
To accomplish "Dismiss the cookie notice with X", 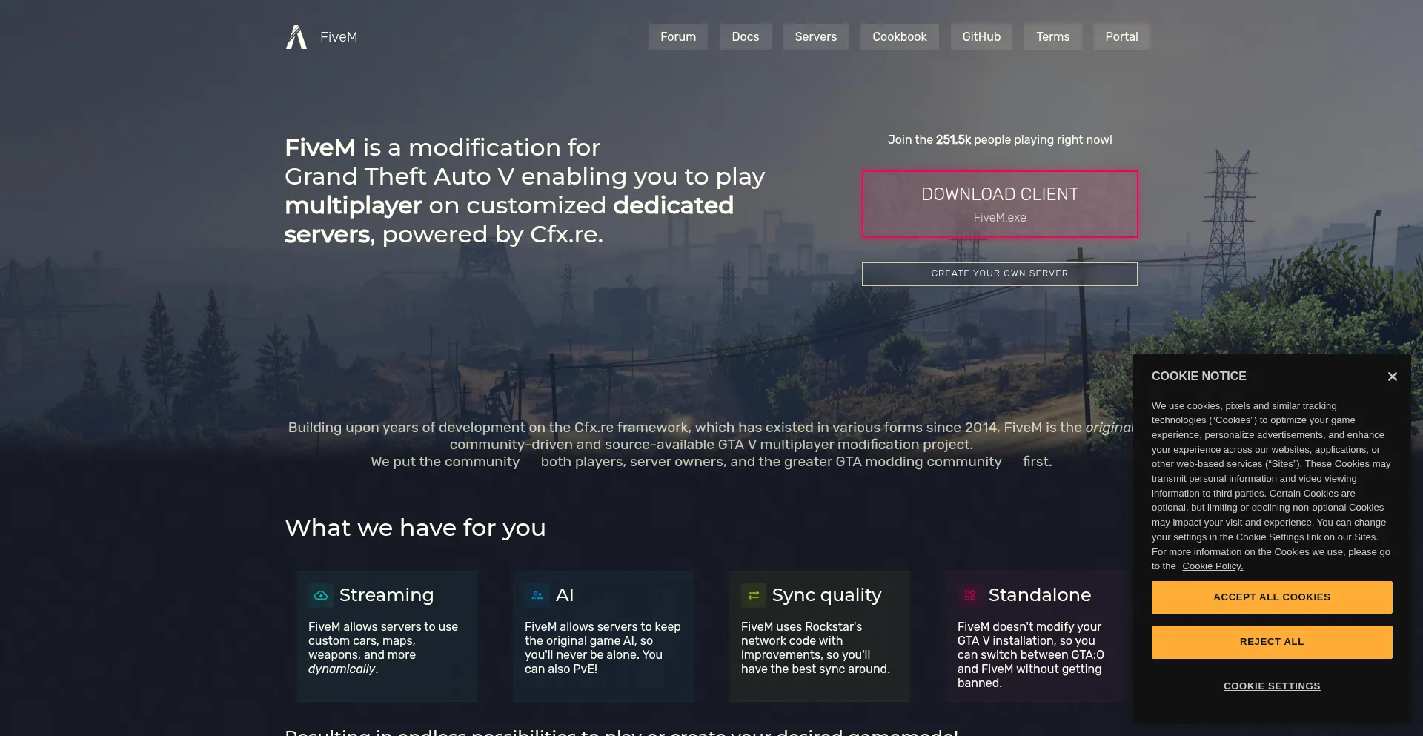I will coord(1392,377).
